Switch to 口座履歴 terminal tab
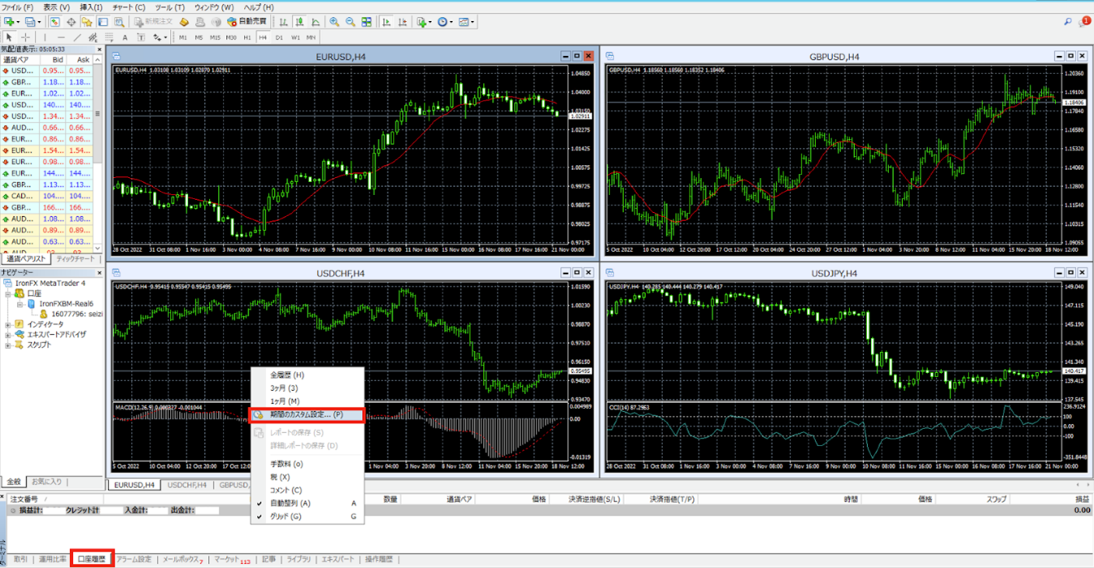The height and width of the screenshot is (568, 1094). pos(92,559)
